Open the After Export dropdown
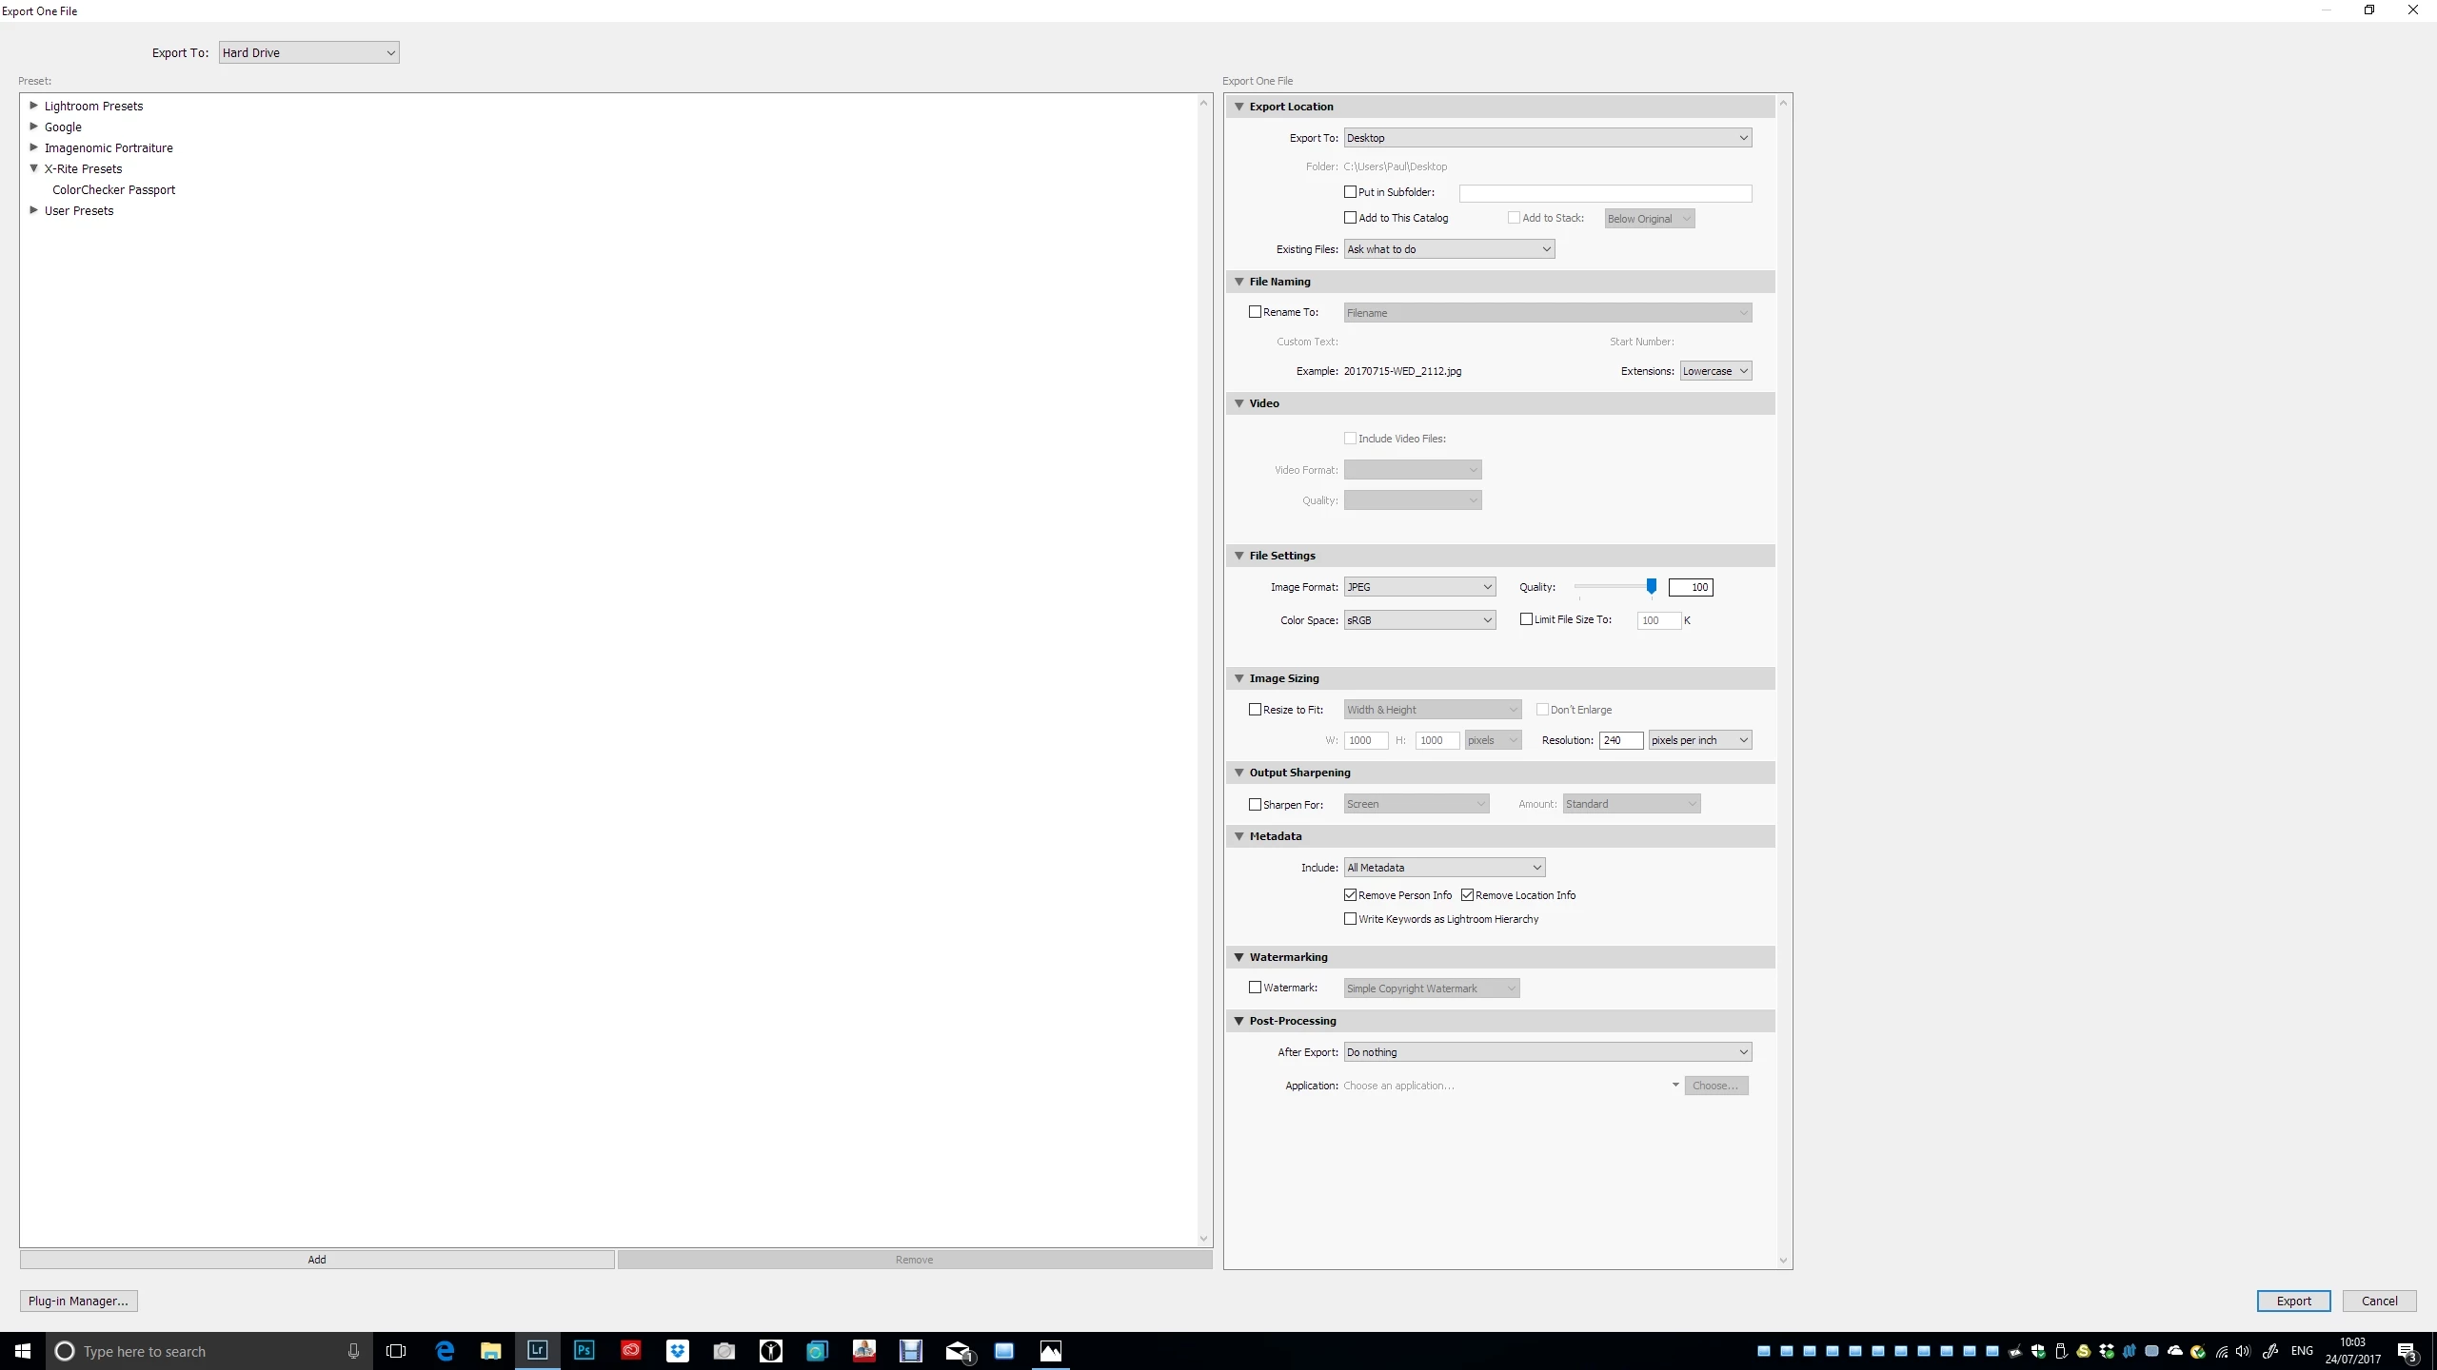Image resolution: width=2437 pixels, height=1370 pixels. (1547, 1052)
